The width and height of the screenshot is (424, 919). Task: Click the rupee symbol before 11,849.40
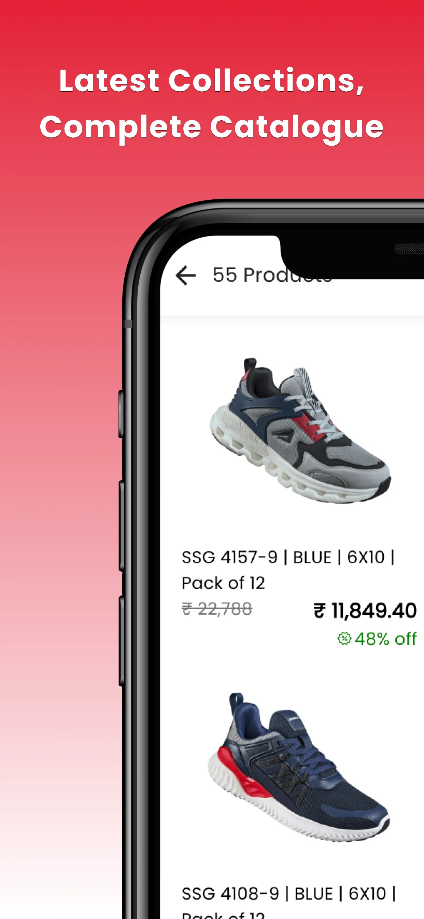coord(320,610)
